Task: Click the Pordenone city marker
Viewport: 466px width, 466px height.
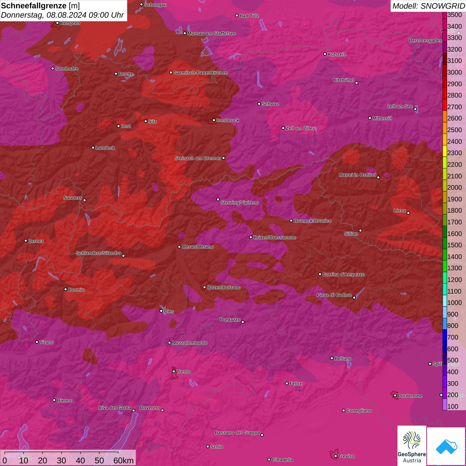Action: click(x=395, y=396)
